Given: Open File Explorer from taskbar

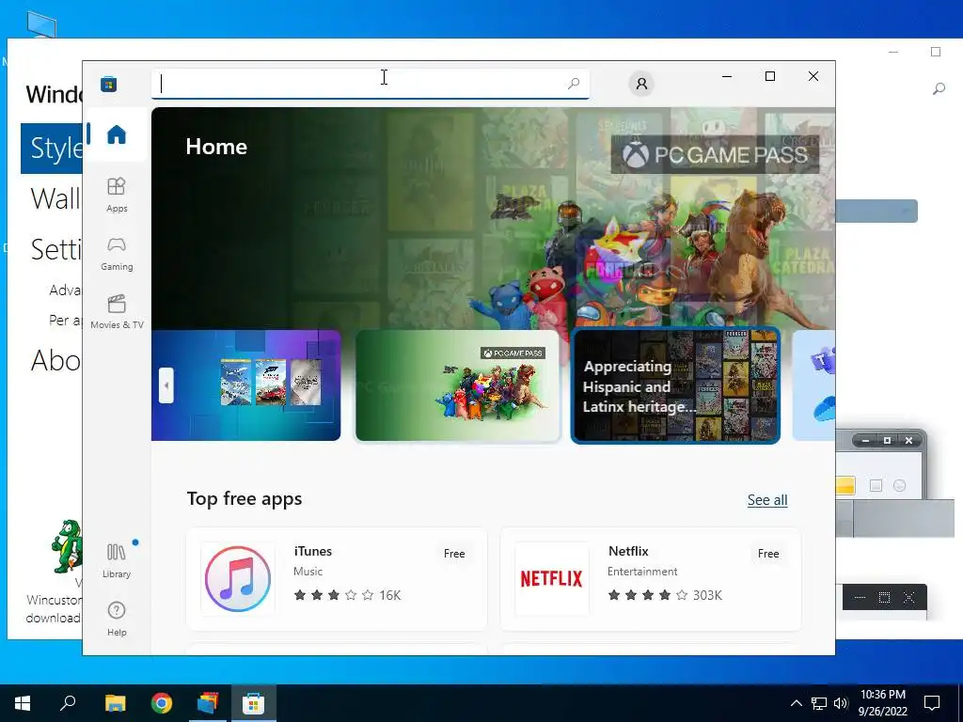Looking at the screenshot, I should [x=115, y=703].
